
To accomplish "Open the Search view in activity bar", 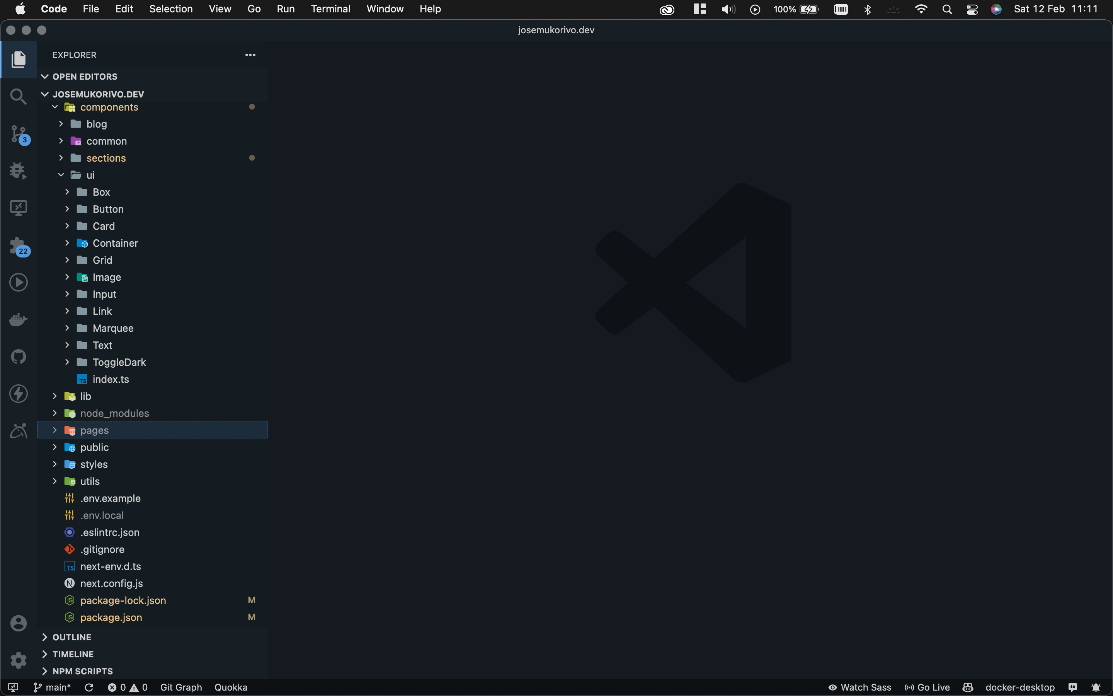I will pyautogui.click(x=19, y=96).
